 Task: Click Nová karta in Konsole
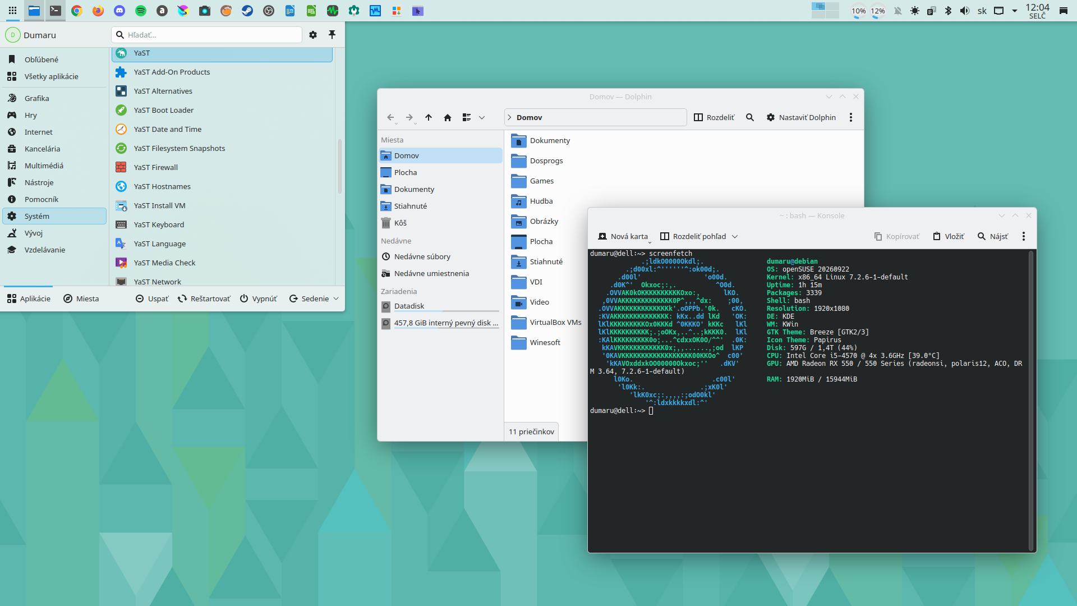coord(623,236)
